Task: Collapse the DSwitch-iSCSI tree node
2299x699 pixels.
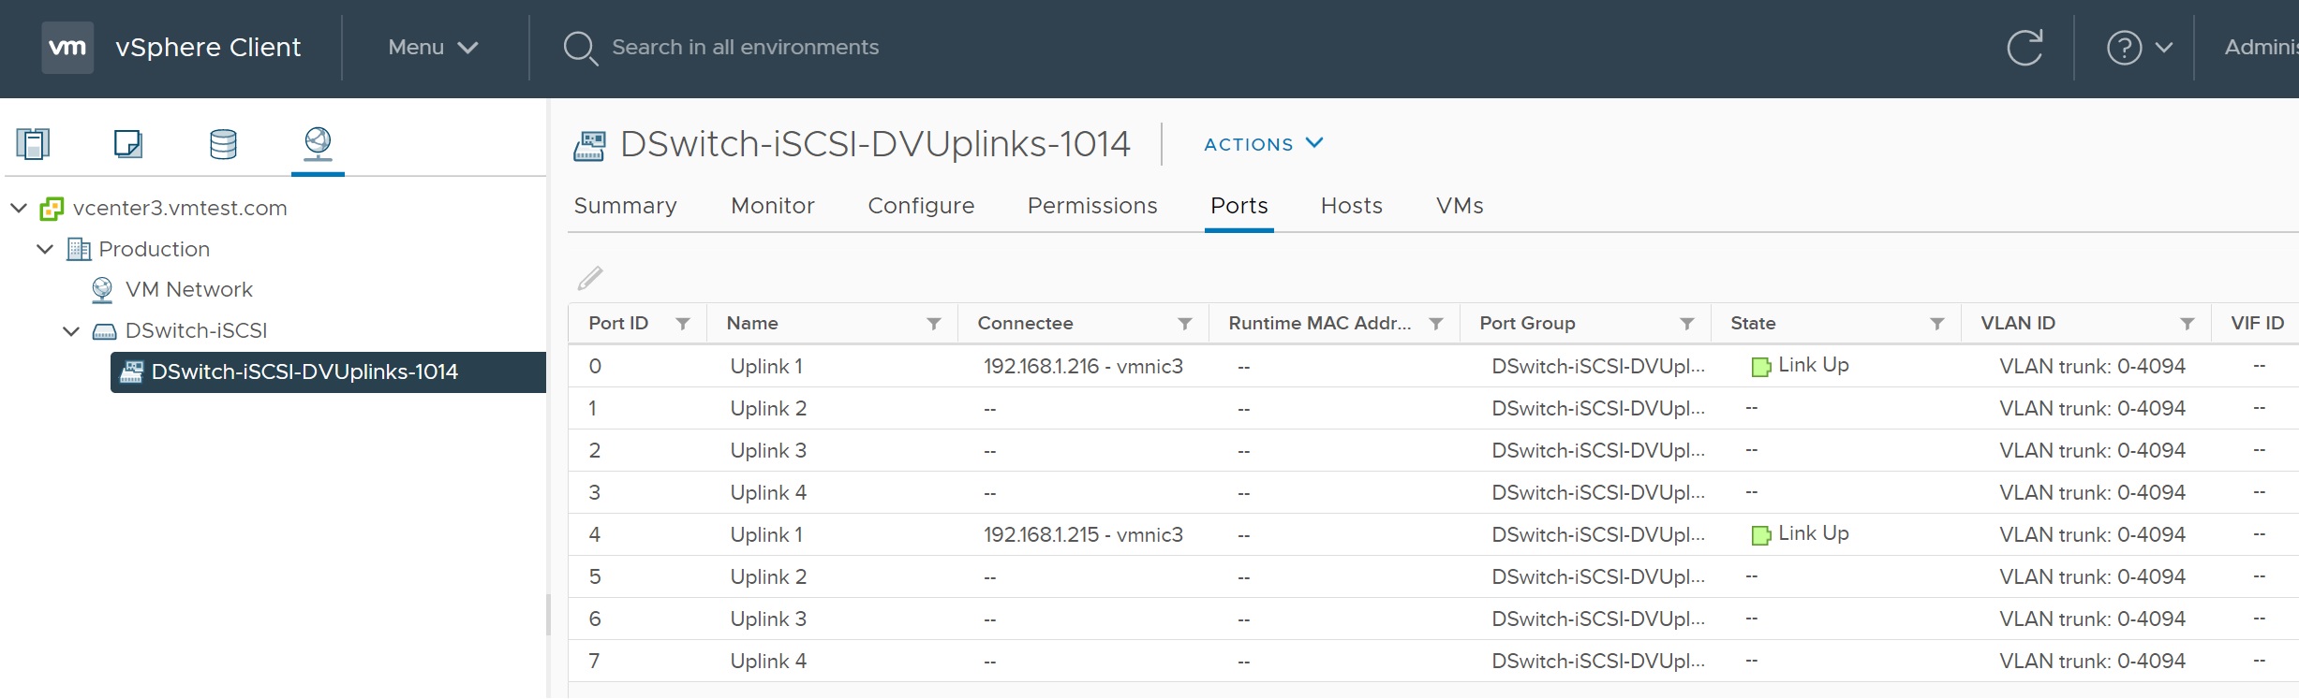Action: pos(71,331)
